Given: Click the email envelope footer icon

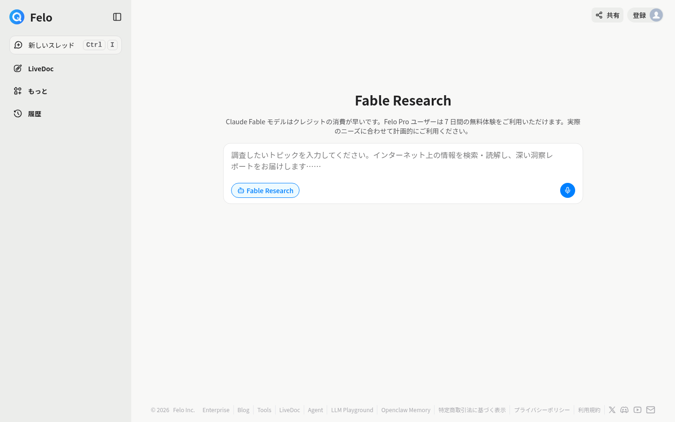Looking at the screenshot, I should click(x=651, y=410).
